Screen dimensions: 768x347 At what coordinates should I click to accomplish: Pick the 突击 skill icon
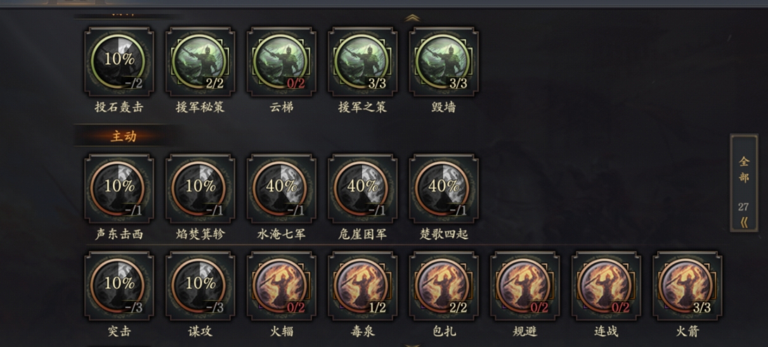[119, 286]
